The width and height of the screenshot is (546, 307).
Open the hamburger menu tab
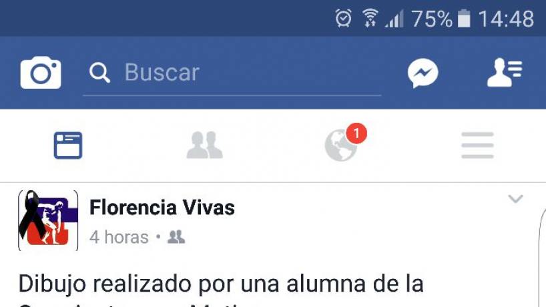(x=477, y=145)
